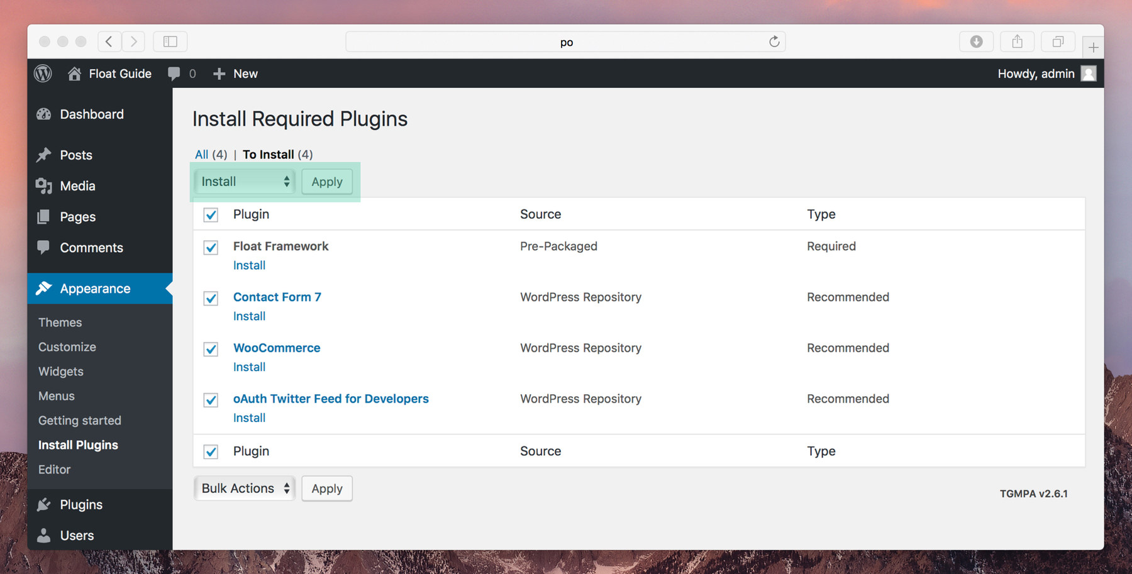Uncheck the WooCommerce checkbox

pos(211,349)
